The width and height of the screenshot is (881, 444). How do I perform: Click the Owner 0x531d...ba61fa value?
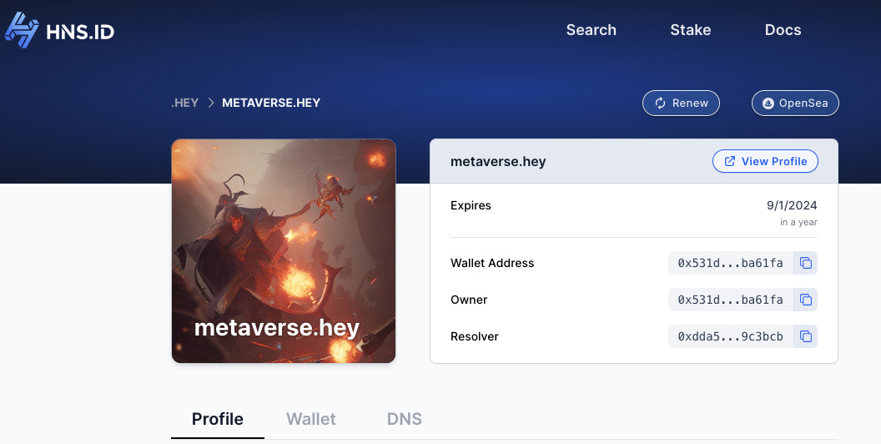coord(731,300)
